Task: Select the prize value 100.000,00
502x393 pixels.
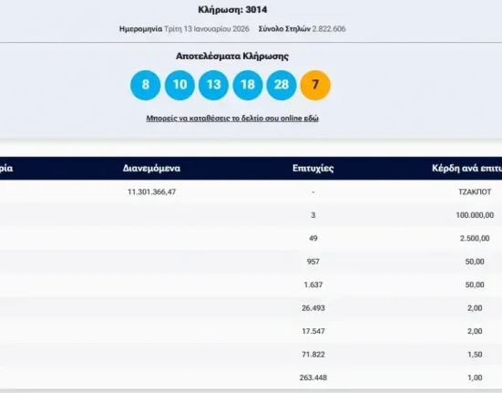Action: [x=475, y=215]
